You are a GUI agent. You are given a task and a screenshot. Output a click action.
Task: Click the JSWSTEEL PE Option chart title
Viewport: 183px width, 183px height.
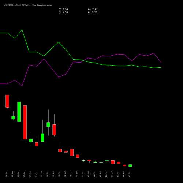[x=28, y=5]
